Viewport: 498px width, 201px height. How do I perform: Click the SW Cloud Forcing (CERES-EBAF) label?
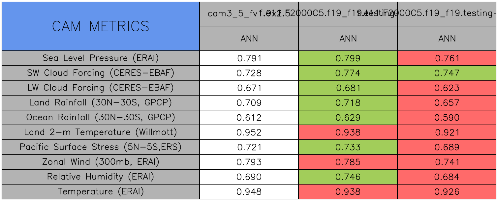[101, 73]
